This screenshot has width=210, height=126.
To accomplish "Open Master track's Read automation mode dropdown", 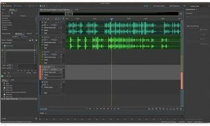I will 53,93.
